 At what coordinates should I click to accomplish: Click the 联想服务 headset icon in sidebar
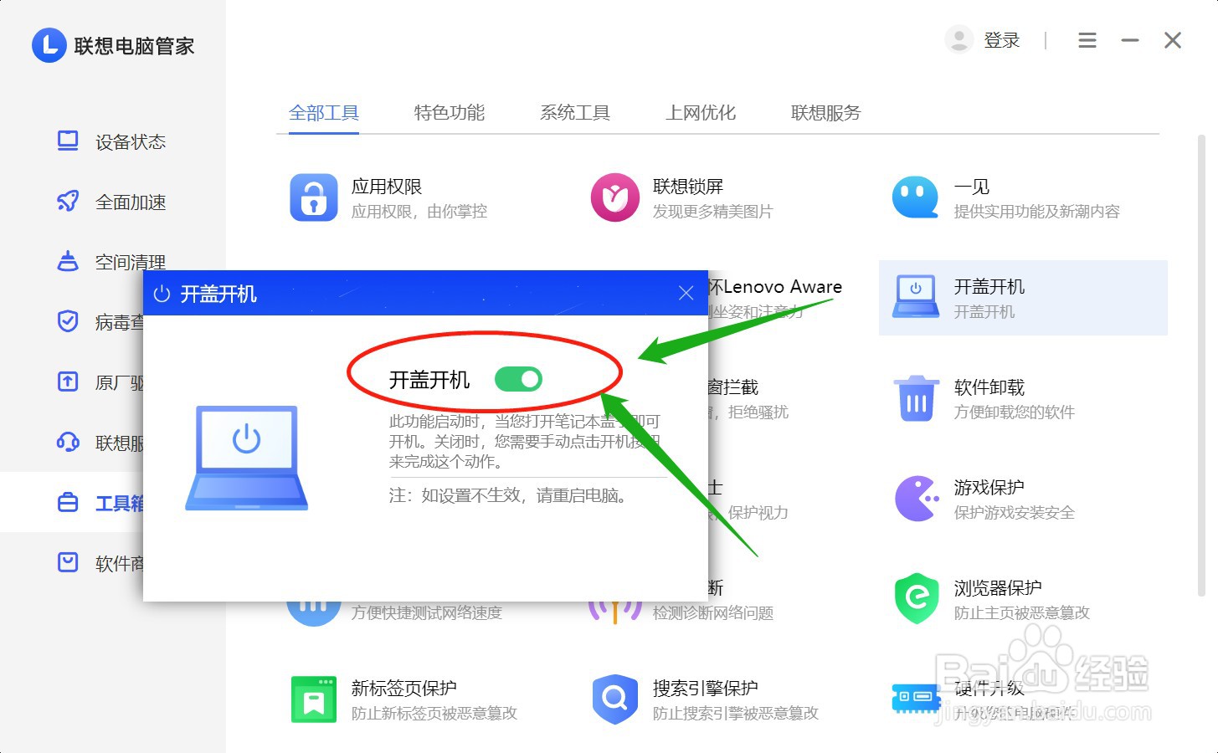[68, 442]
